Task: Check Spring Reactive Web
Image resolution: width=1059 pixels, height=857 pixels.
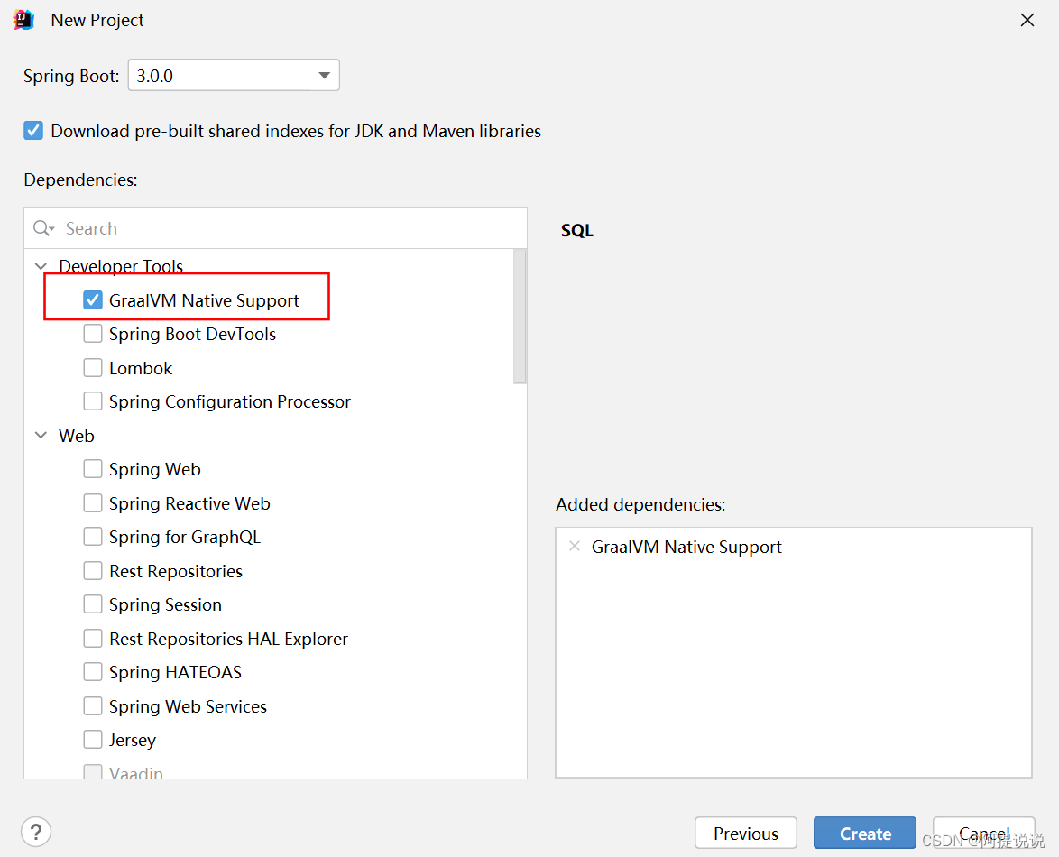Action: point(93,503)
